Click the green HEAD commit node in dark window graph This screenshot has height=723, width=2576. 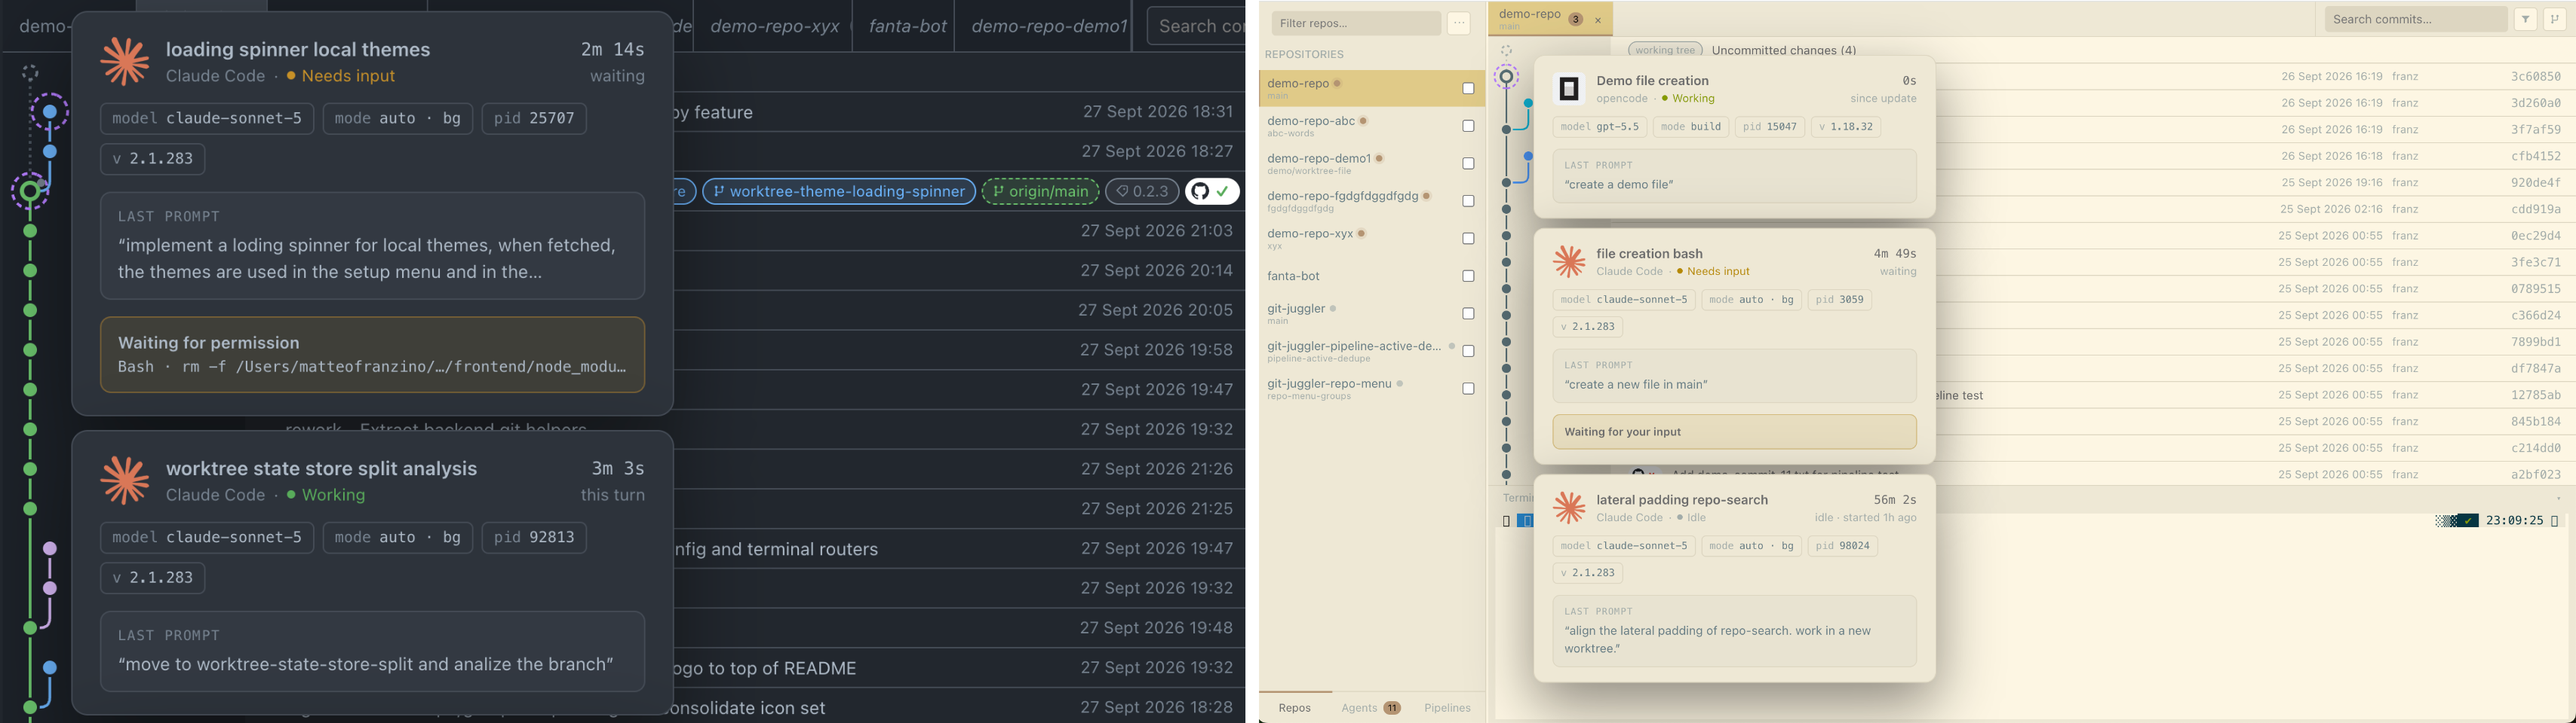[30, 191]
